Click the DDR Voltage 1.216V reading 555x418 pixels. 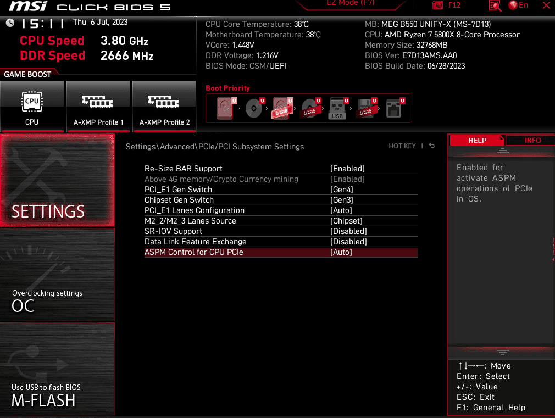242,55
